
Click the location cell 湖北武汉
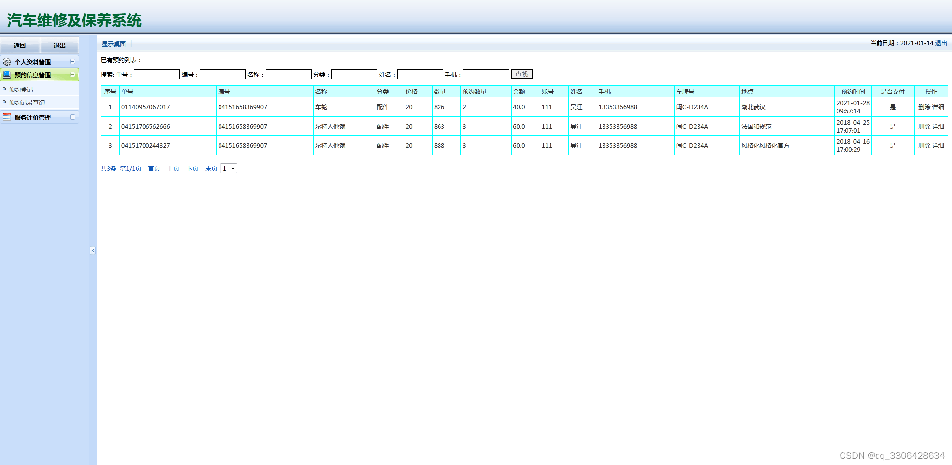(753, 107)
